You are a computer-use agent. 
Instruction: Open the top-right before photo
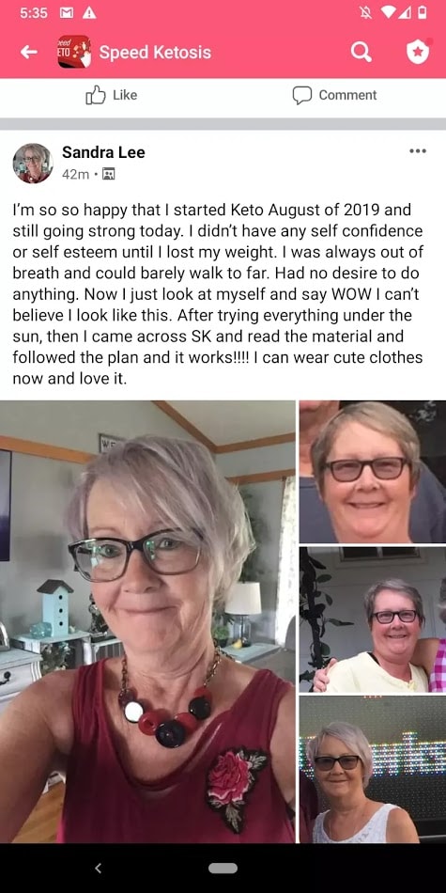[x=373, y=472]
